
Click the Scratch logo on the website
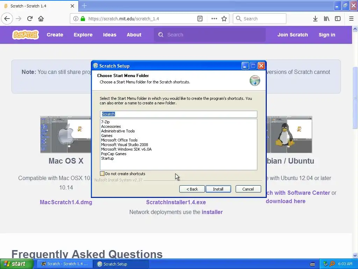coord(26,35)
